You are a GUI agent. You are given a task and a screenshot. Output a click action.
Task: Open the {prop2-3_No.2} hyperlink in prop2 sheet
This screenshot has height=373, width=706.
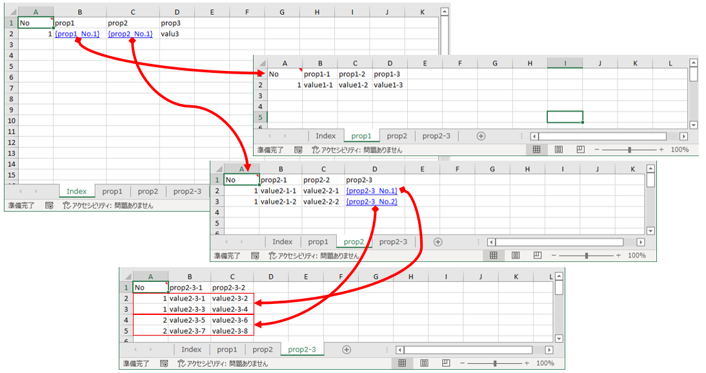click(x=373, y=201)
